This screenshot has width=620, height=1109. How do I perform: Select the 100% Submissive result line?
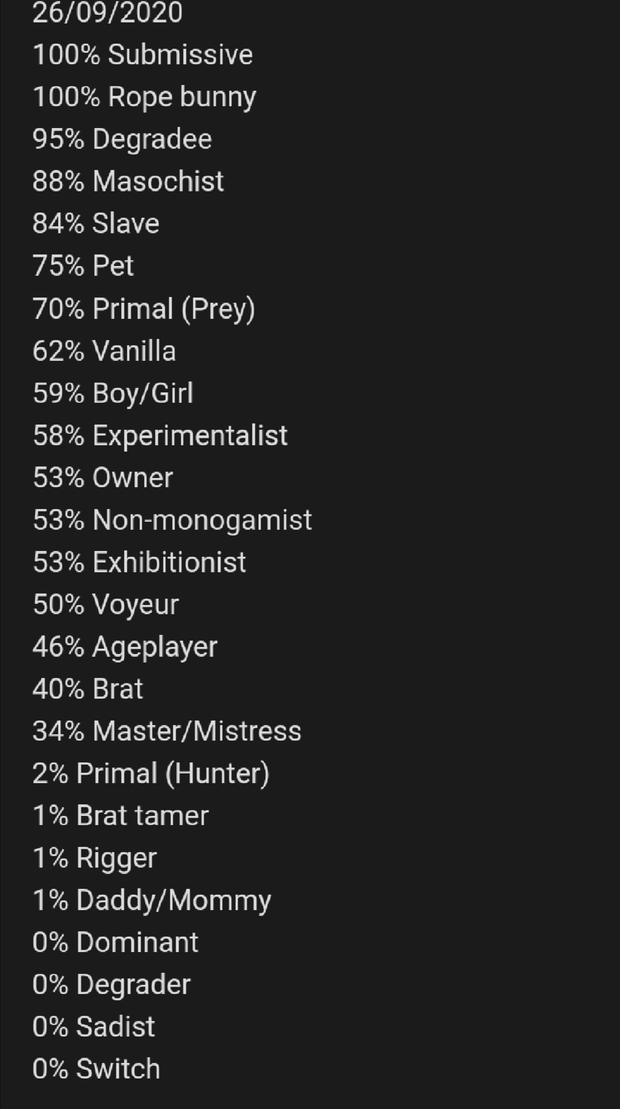click(x=142, y=55)
